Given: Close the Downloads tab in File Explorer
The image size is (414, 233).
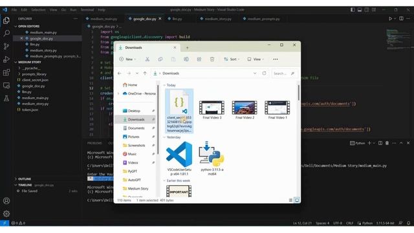Looking at the screenshot, I should [175, 47].
